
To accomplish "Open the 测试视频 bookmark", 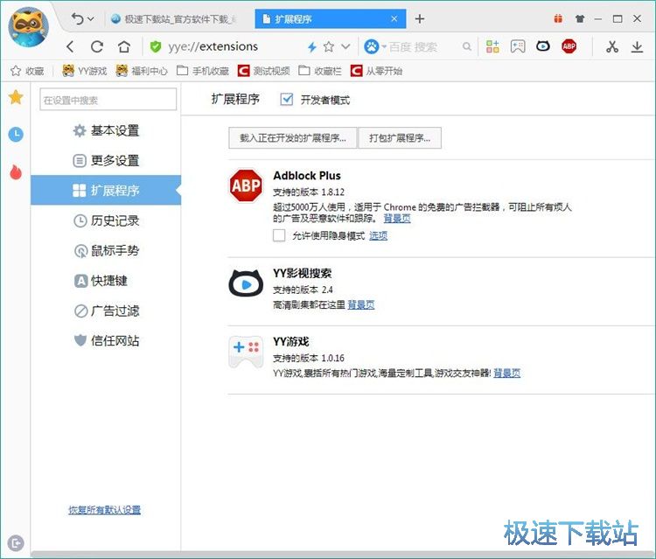I will (x=263, y=71).
